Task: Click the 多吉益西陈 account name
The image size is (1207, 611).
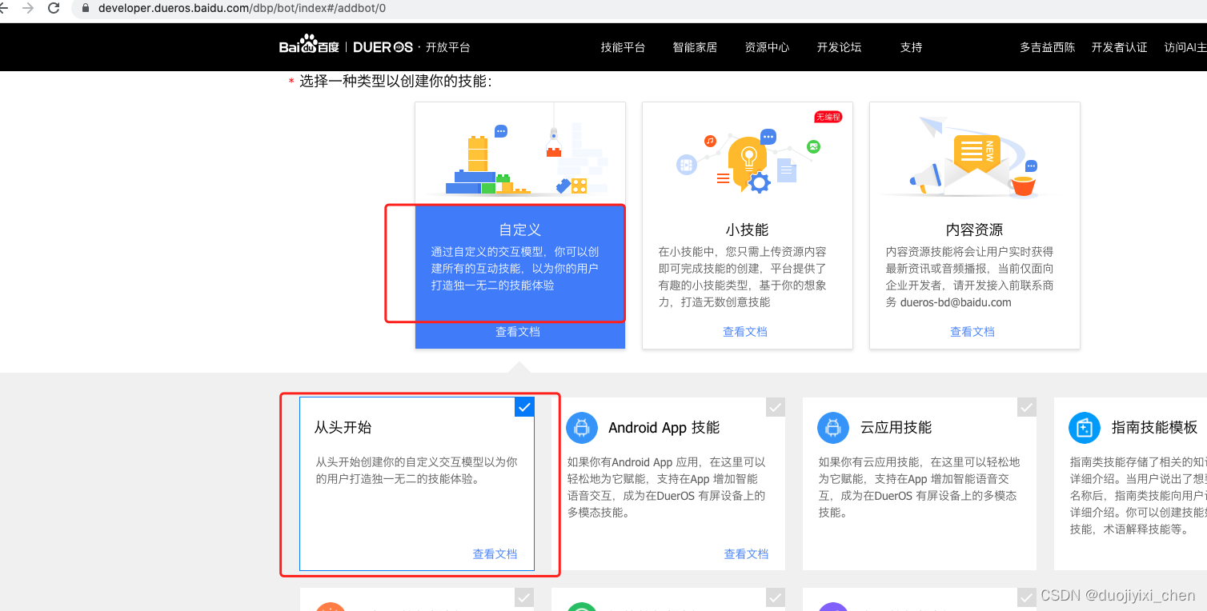Action: [x=1047, y=47]
